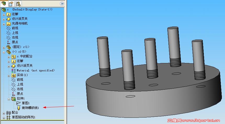Select the 'Material <not specified>' text
The height and width of the screenshot is (124, 225).
point(36,70)
